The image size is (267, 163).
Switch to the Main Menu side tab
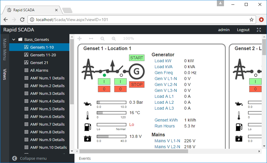coord(4,49)
